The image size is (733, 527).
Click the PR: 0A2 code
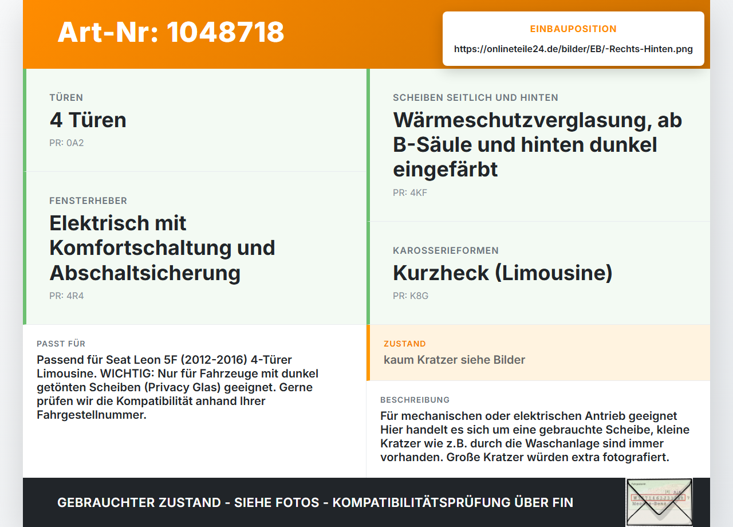coord(66,143)
